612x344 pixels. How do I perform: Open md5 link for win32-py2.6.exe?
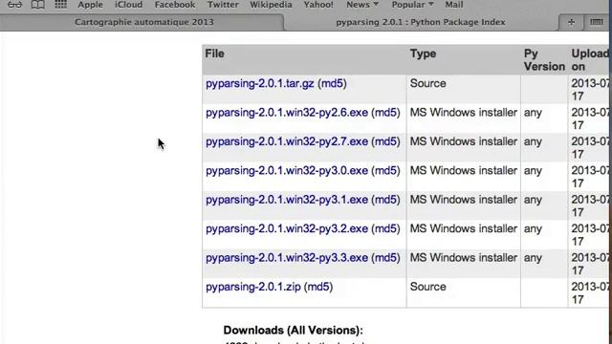[385, 113]
